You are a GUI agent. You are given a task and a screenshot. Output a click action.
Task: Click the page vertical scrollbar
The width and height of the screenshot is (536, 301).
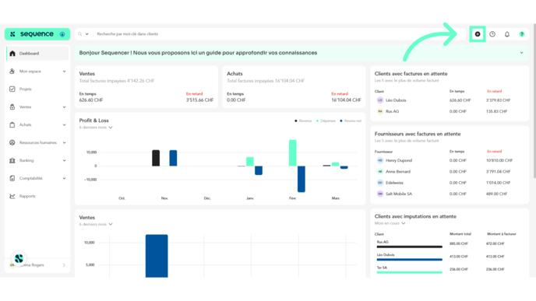pos(534,100)
